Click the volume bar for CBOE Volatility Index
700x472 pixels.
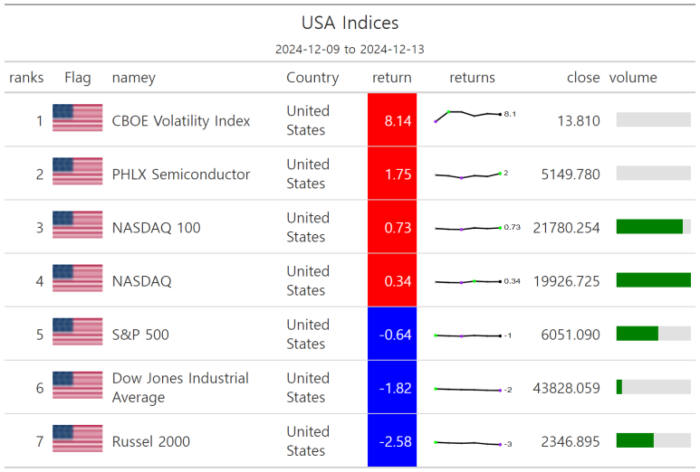point(654,119)
